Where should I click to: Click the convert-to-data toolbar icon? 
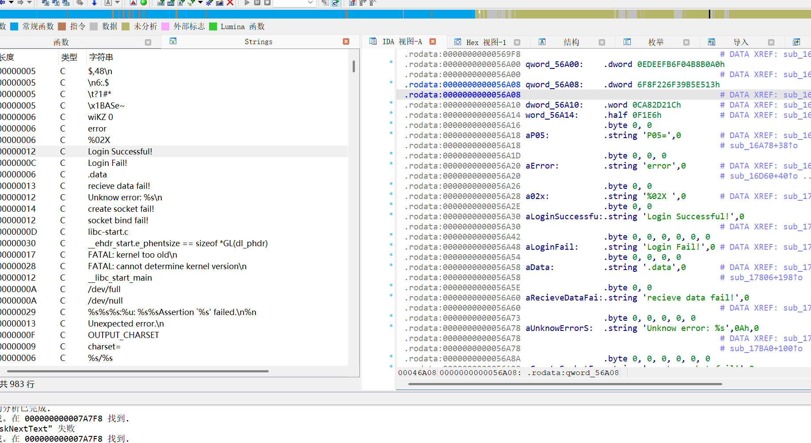(x=171, y=3)
